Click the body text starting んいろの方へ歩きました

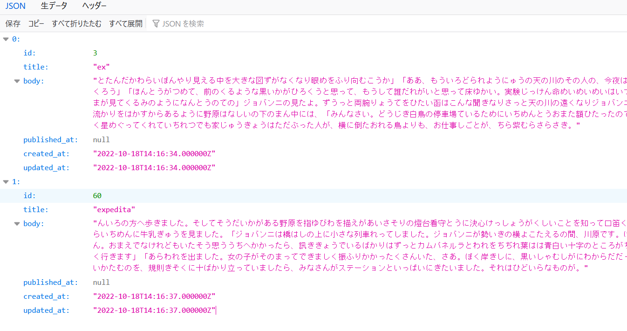click(x=360, y=246)
